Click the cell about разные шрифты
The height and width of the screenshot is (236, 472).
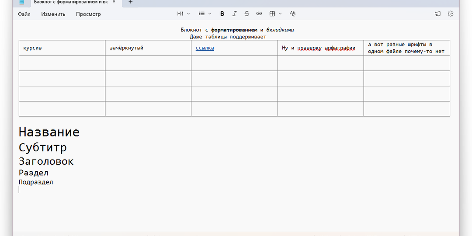pos(407,48)
